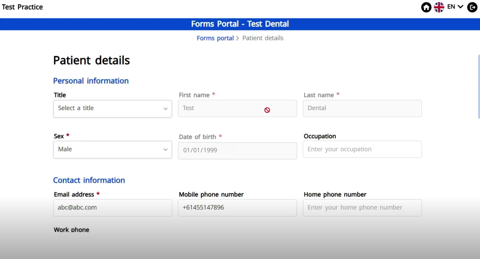The height and width of the screenshot is (259, 480).
Task: Click the logout icon at top right
Action: pyautogui.click(x=472, y=7)
